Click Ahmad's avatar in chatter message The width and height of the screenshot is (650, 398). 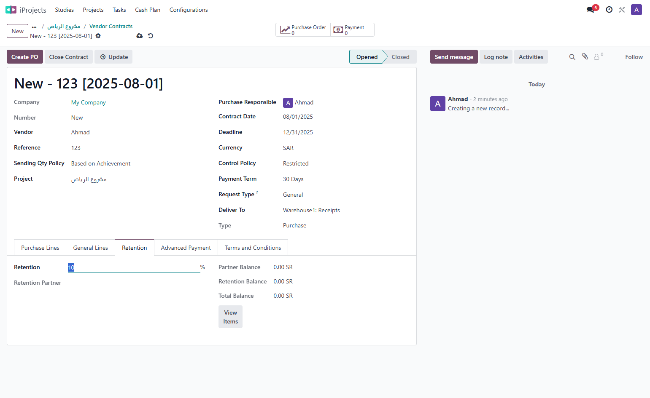438,104
